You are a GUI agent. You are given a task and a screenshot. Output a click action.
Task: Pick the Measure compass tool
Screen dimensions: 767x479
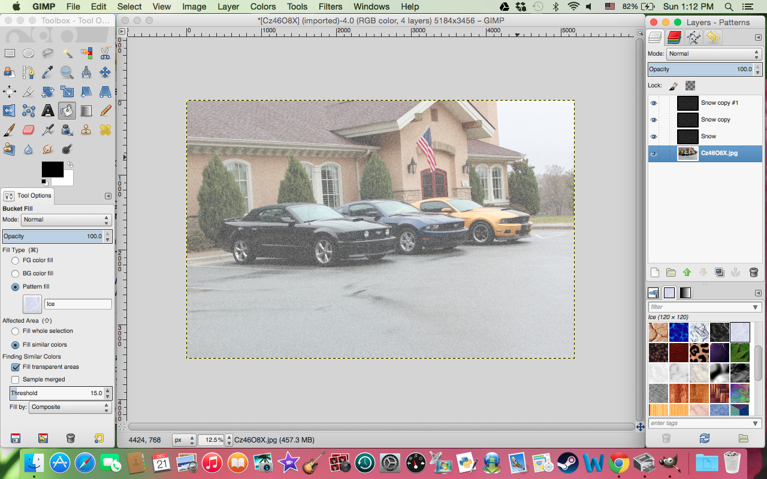tap(86, 72)
